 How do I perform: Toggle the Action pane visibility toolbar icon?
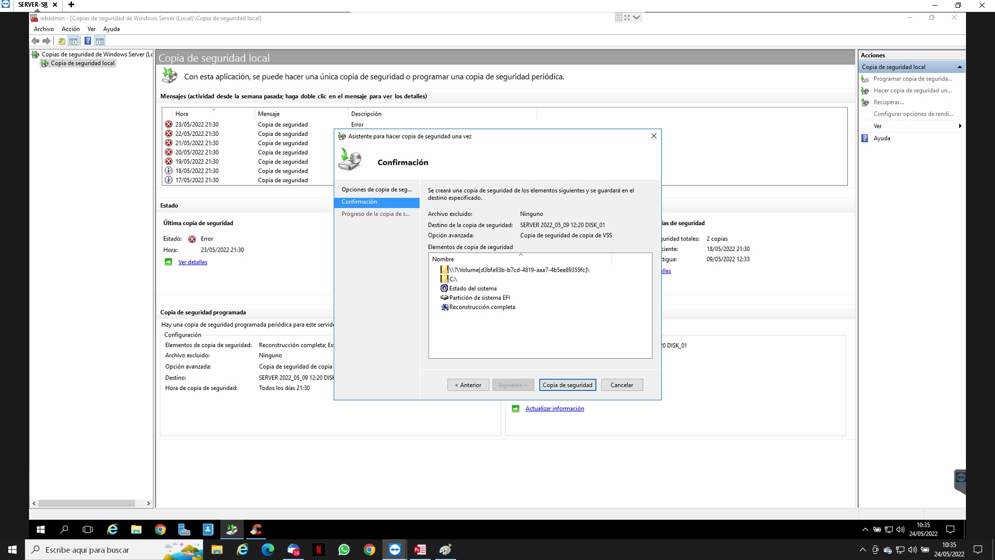point(100,41)
